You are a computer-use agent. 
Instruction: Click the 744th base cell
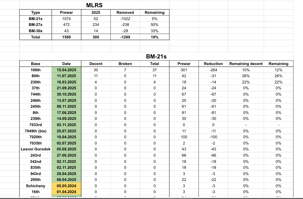35,94
